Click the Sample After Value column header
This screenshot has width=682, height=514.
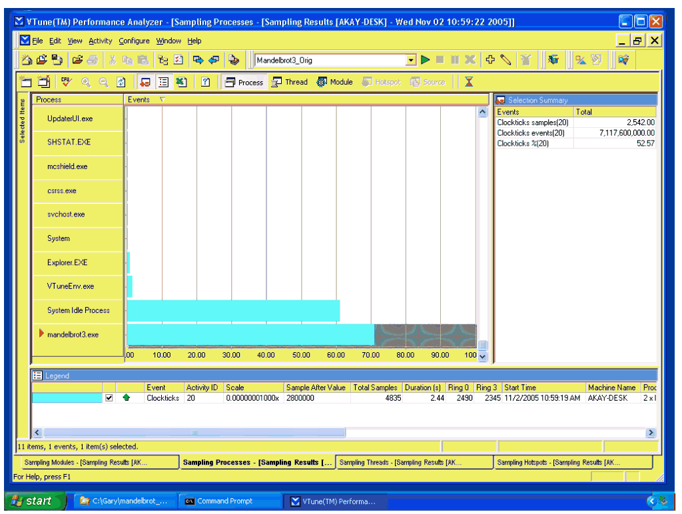click(316, 387)
